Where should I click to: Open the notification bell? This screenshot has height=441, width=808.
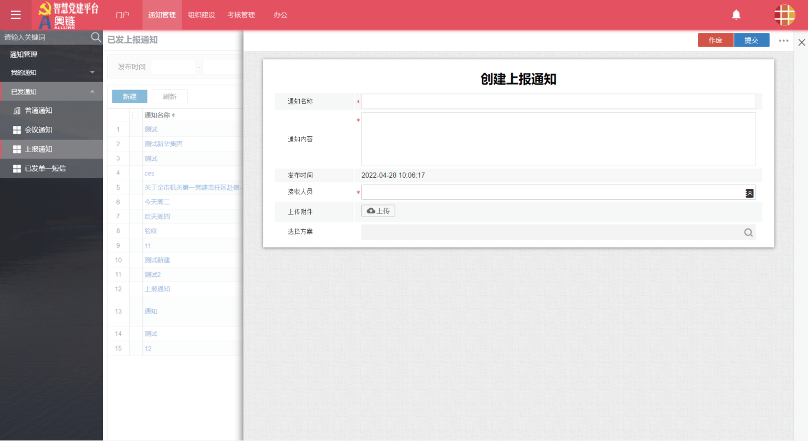[x=736, y=15]
